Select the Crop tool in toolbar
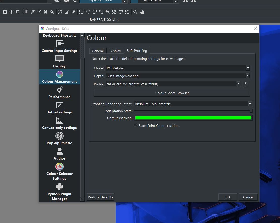The width and height of the screenshot is (280, 223). (x=18, y=12)
